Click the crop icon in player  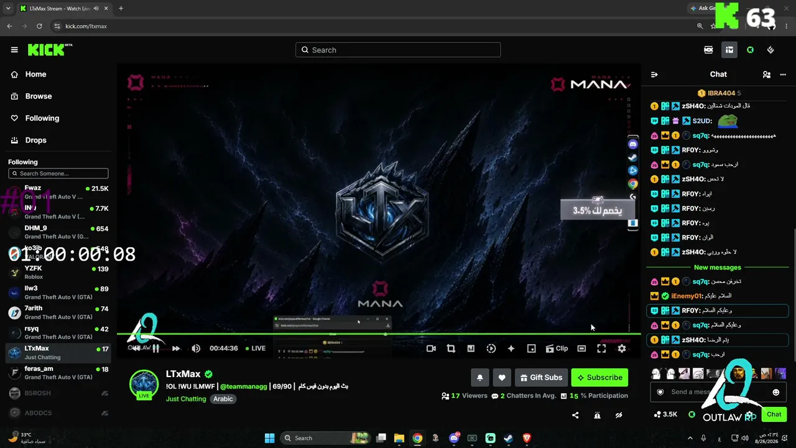(x=451, y=348)
